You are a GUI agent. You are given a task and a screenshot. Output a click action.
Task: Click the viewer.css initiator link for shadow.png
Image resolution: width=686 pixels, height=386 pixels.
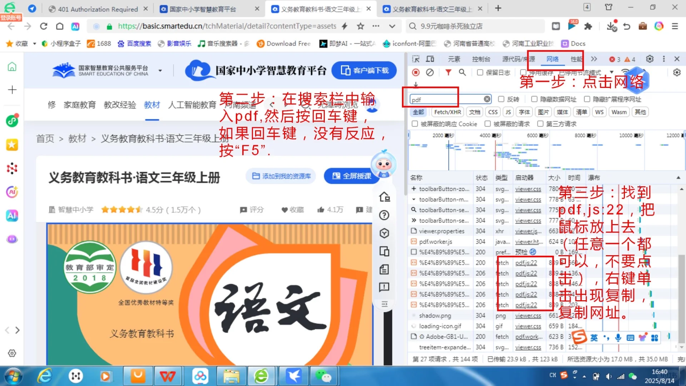(528, 316)
